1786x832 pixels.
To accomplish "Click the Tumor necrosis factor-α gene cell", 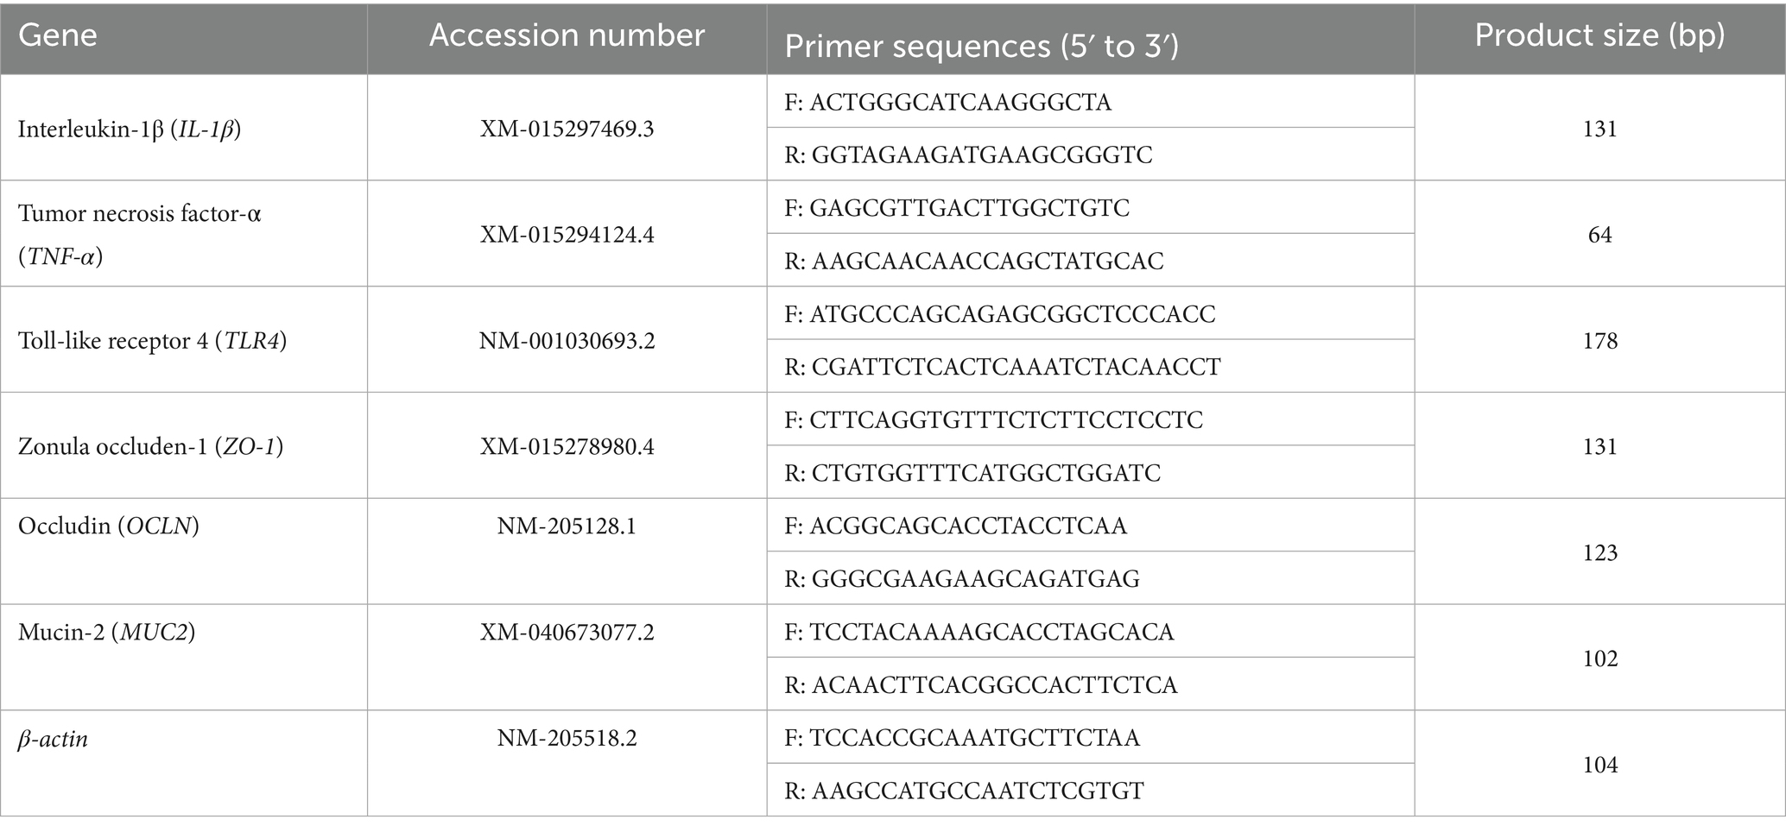I will pos(140,234).
